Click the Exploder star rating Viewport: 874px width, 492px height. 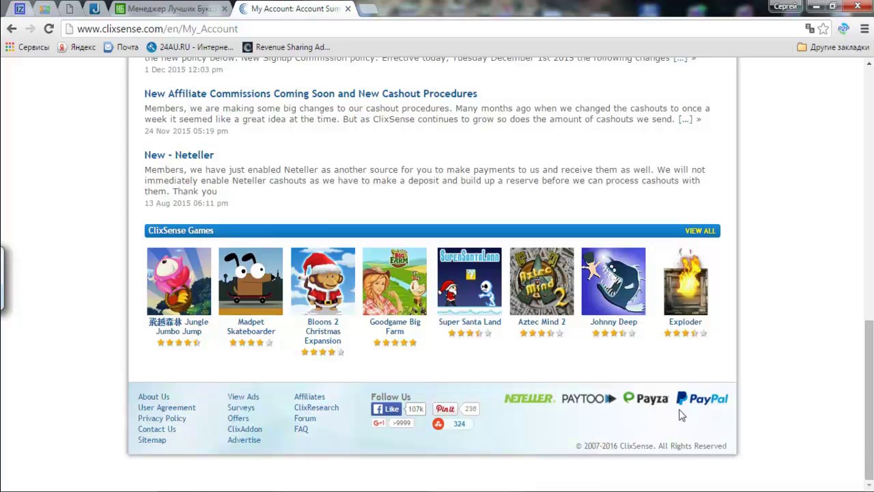[686, 333]
